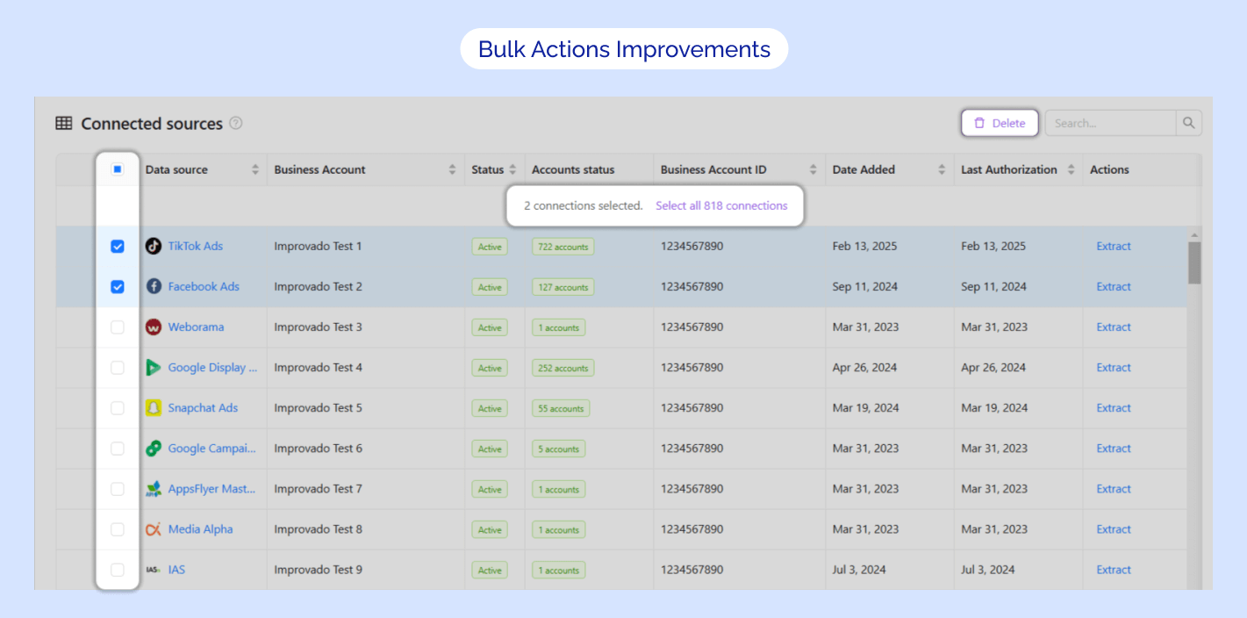Focus the Search input field
This screenshot has height=618, width=1247.
[x=1110, y=124]
